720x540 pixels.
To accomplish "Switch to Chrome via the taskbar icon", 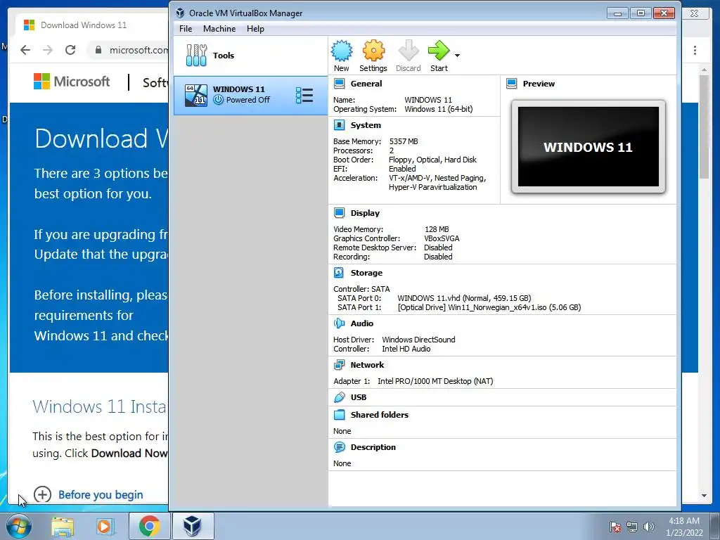I will click(149, 526).
